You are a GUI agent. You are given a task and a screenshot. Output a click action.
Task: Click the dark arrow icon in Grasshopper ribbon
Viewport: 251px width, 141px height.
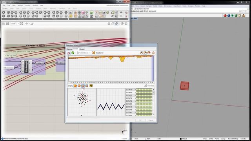(121, 13)
